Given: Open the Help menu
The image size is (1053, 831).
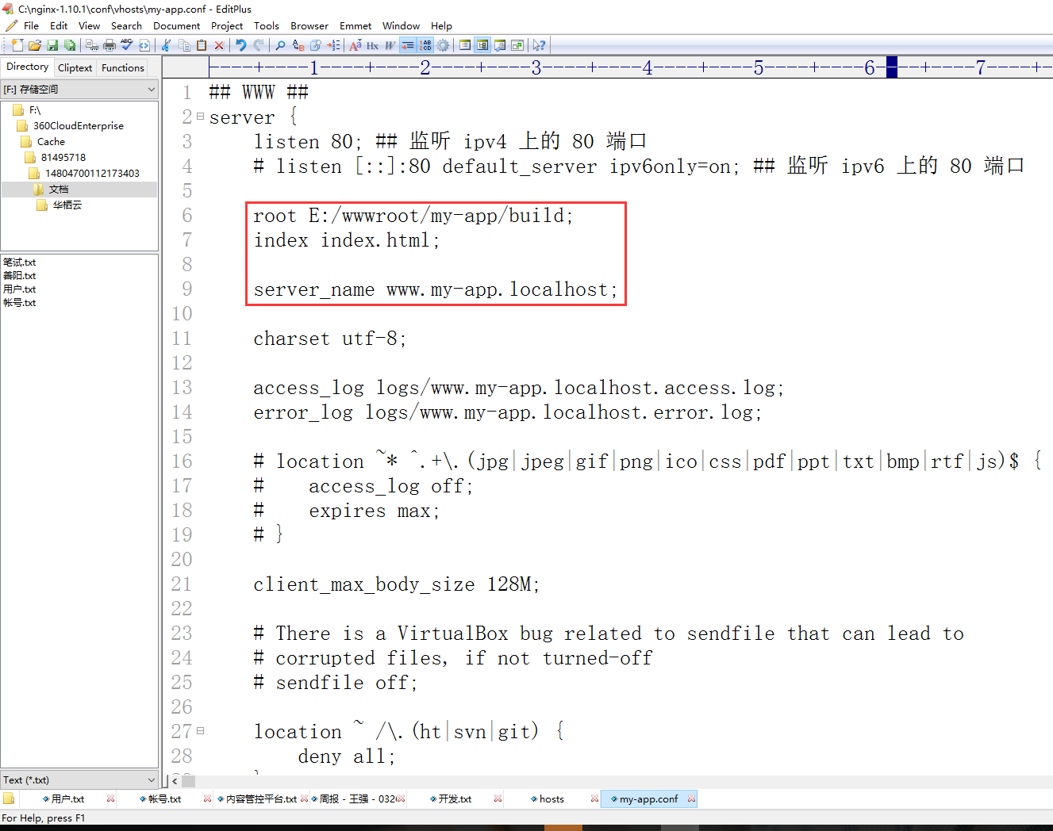Looking at the screenshot, I should [x=441, y=25].
